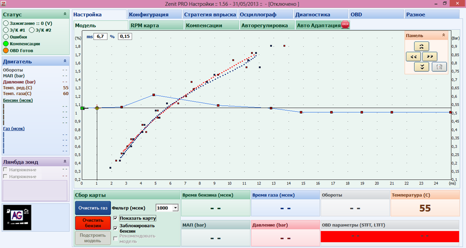Click the STOP sign on Авто Адаптация

[x=345, y=24]
